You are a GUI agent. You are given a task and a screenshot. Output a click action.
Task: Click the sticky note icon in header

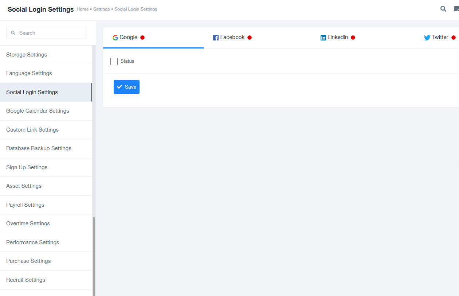(456, 9)
